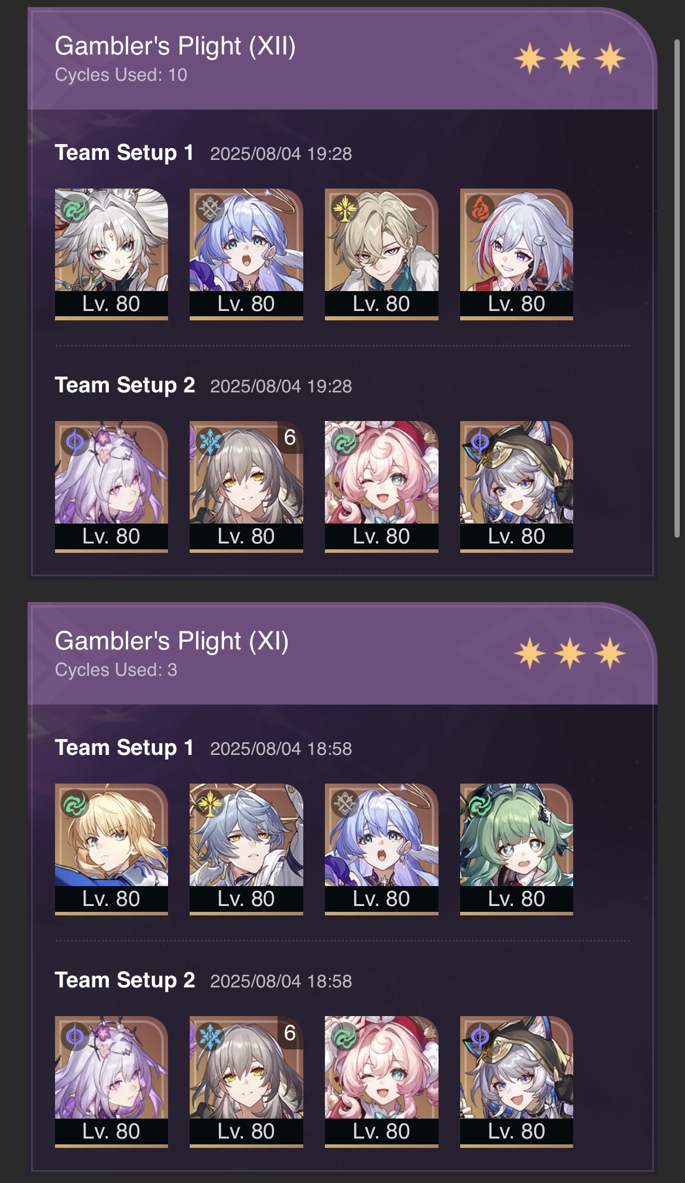Click eidolon 6 badge in XII Team Setup 2
The image size is (685, 1183).
290,437
